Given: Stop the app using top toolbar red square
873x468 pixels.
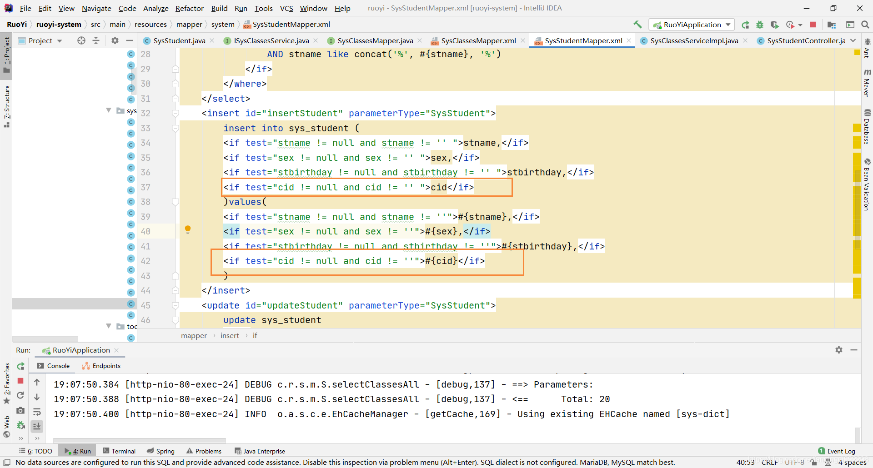Looking at the screenshot, I should 813,25.
